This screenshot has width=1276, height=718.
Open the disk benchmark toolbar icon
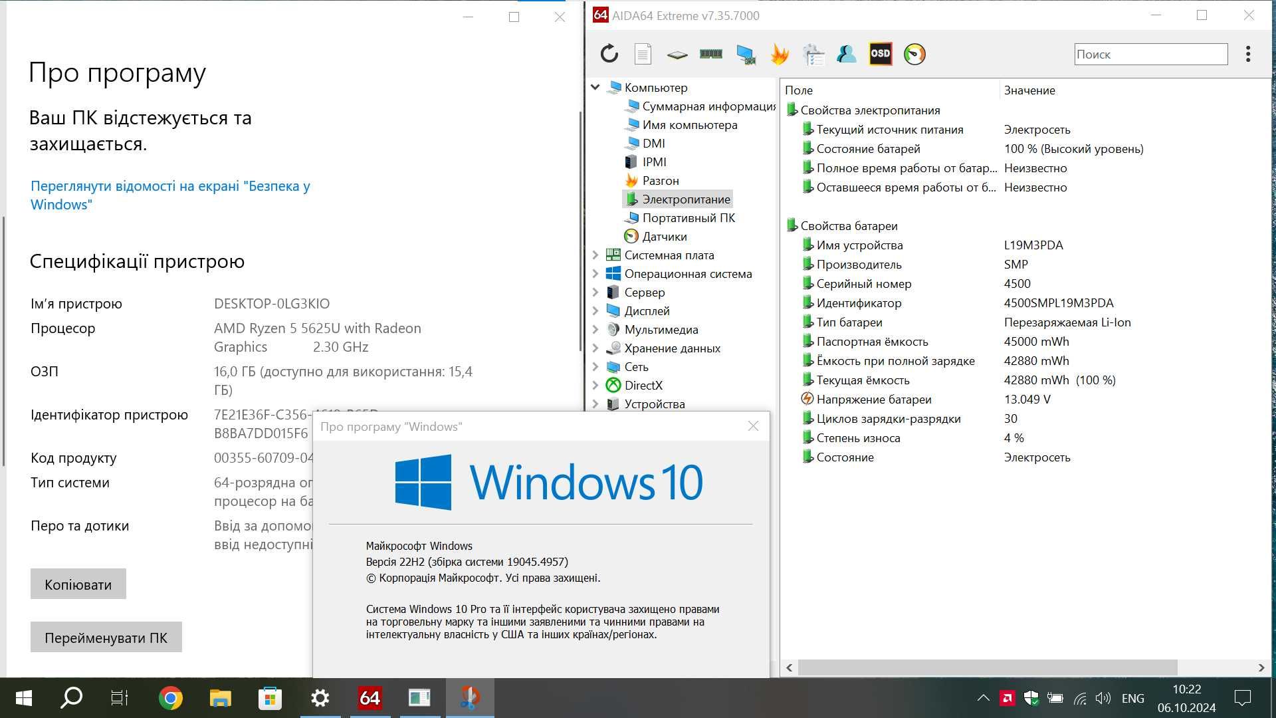point(677,55)
